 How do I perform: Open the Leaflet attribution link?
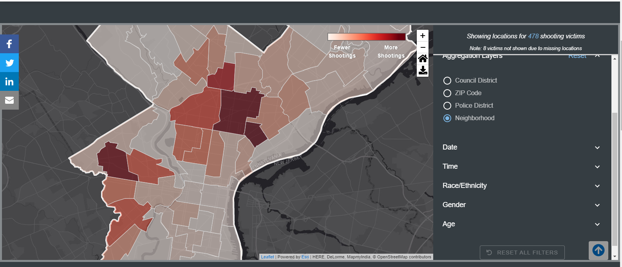[x=268, y=257]
